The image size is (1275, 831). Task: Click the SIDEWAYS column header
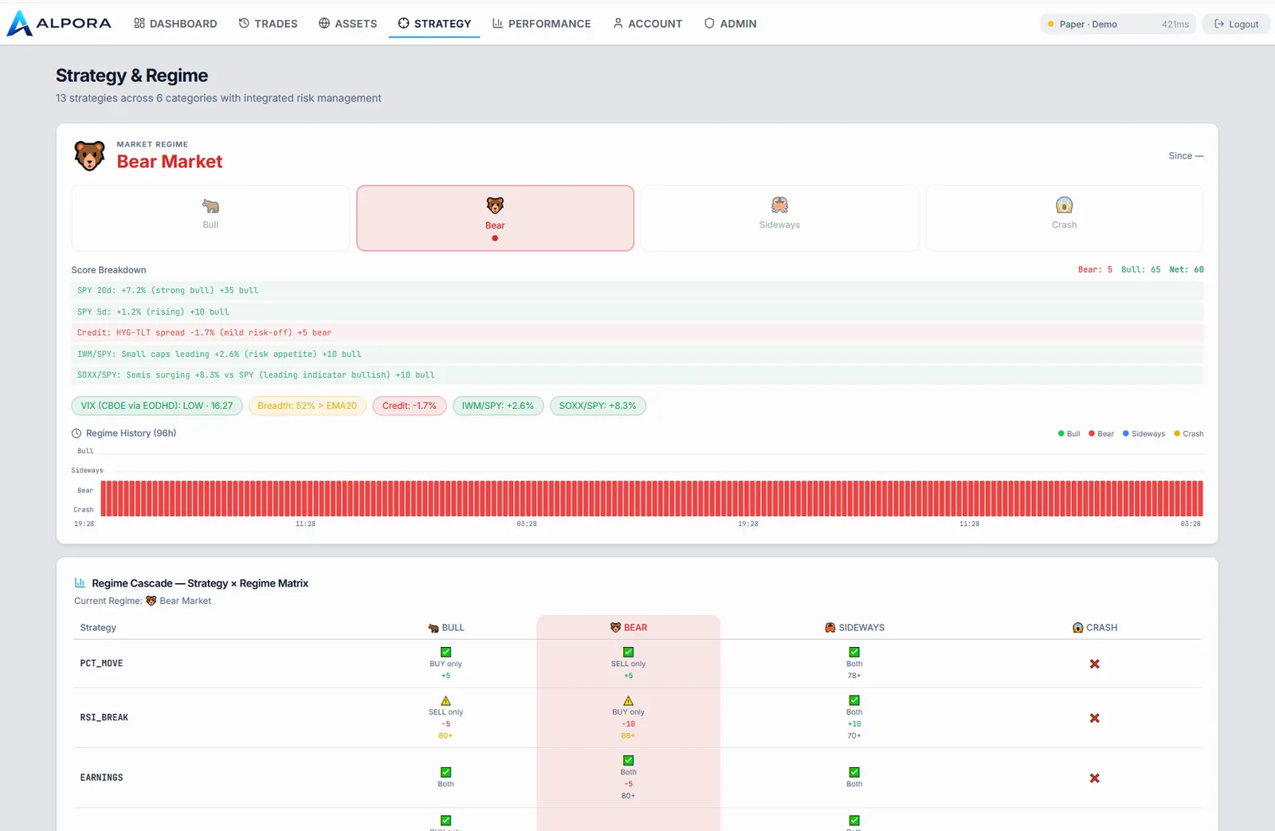pos(854,628)
